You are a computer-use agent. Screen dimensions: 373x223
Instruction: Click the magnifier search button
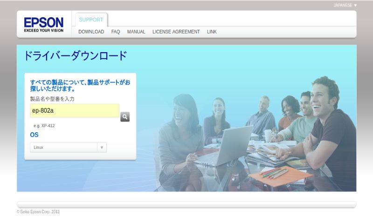[125, 116]
